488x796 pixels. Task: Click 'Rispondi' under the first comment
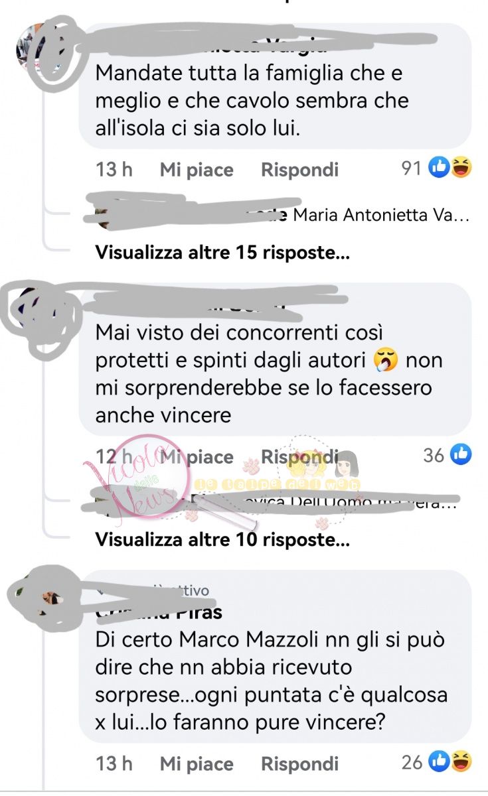coord(299,170)
